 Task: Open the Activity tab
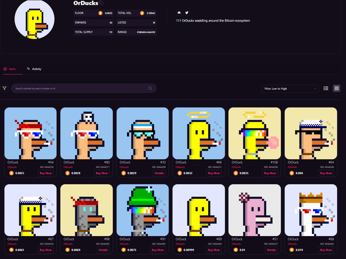click(x=34, y=69)
